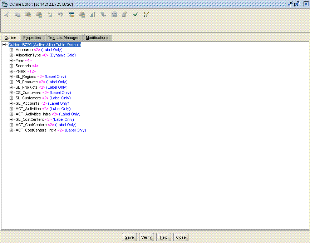Click the Paste icon in the toolbar
310x243 pixels.
click(28, 14)
